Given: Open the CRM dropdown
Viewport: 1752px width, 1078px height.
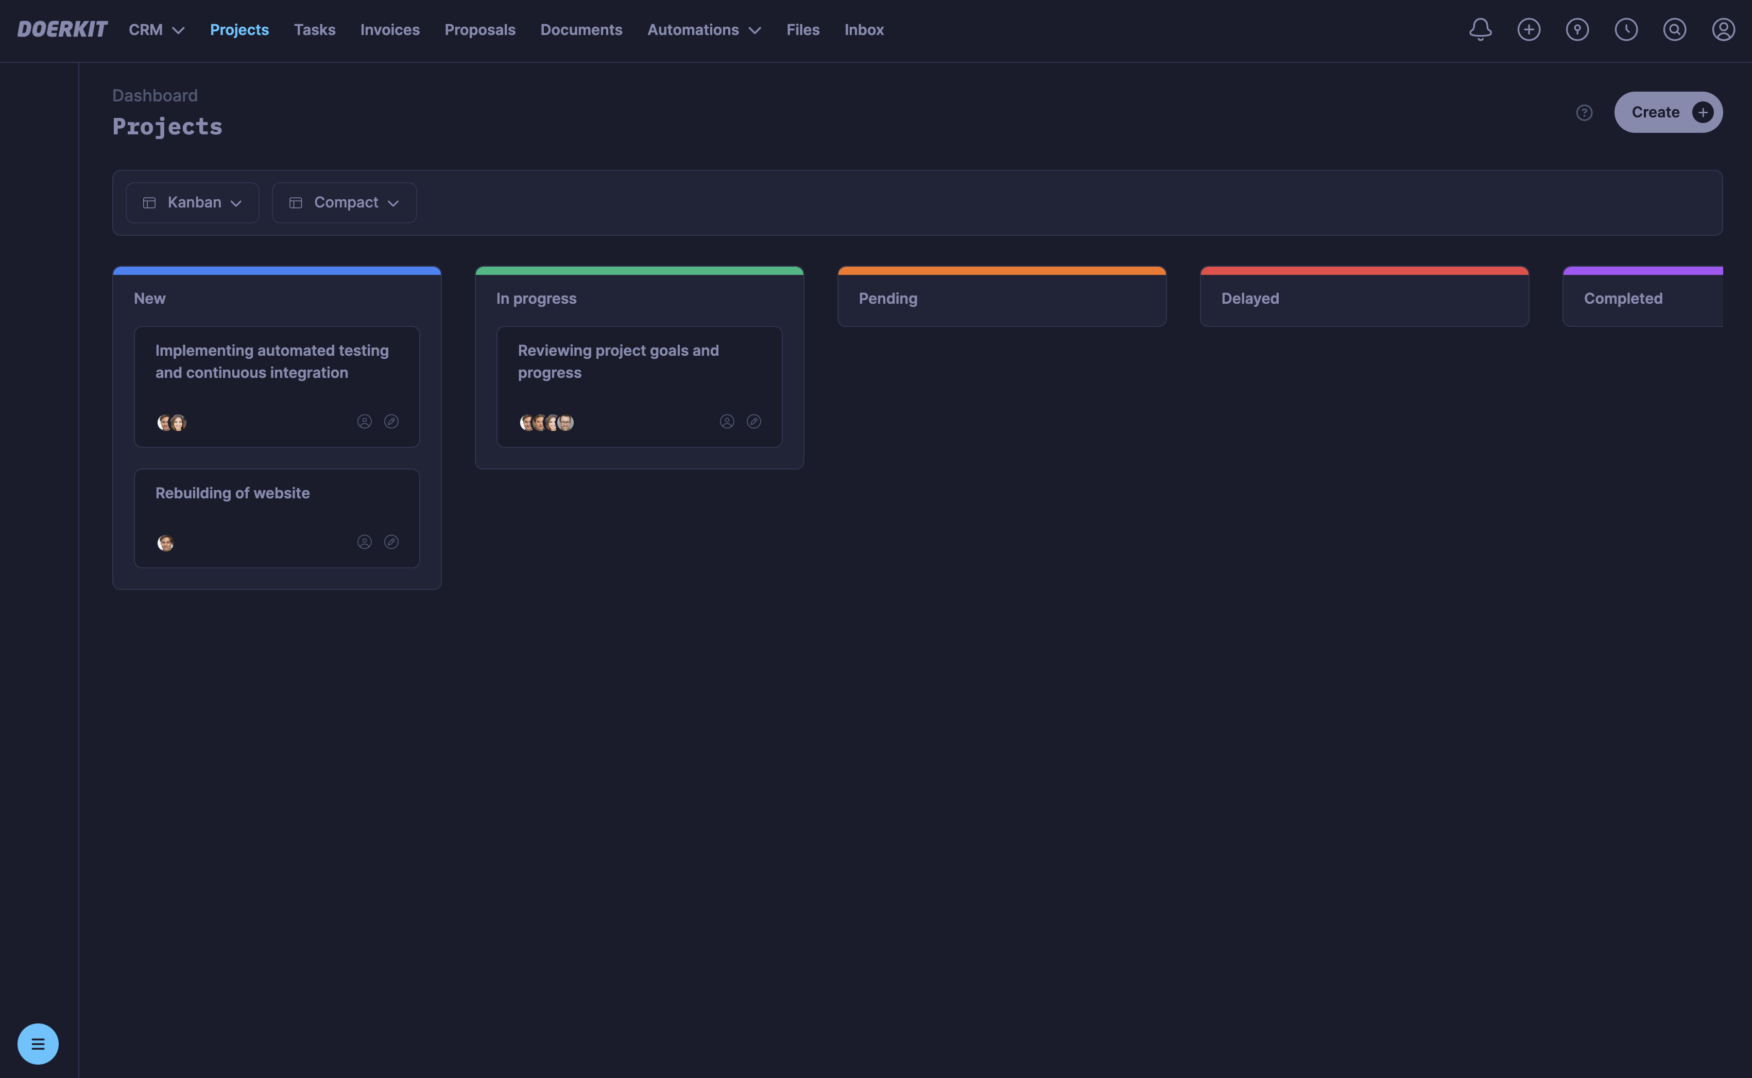Looking at the screenshot, I should (156, 29).
